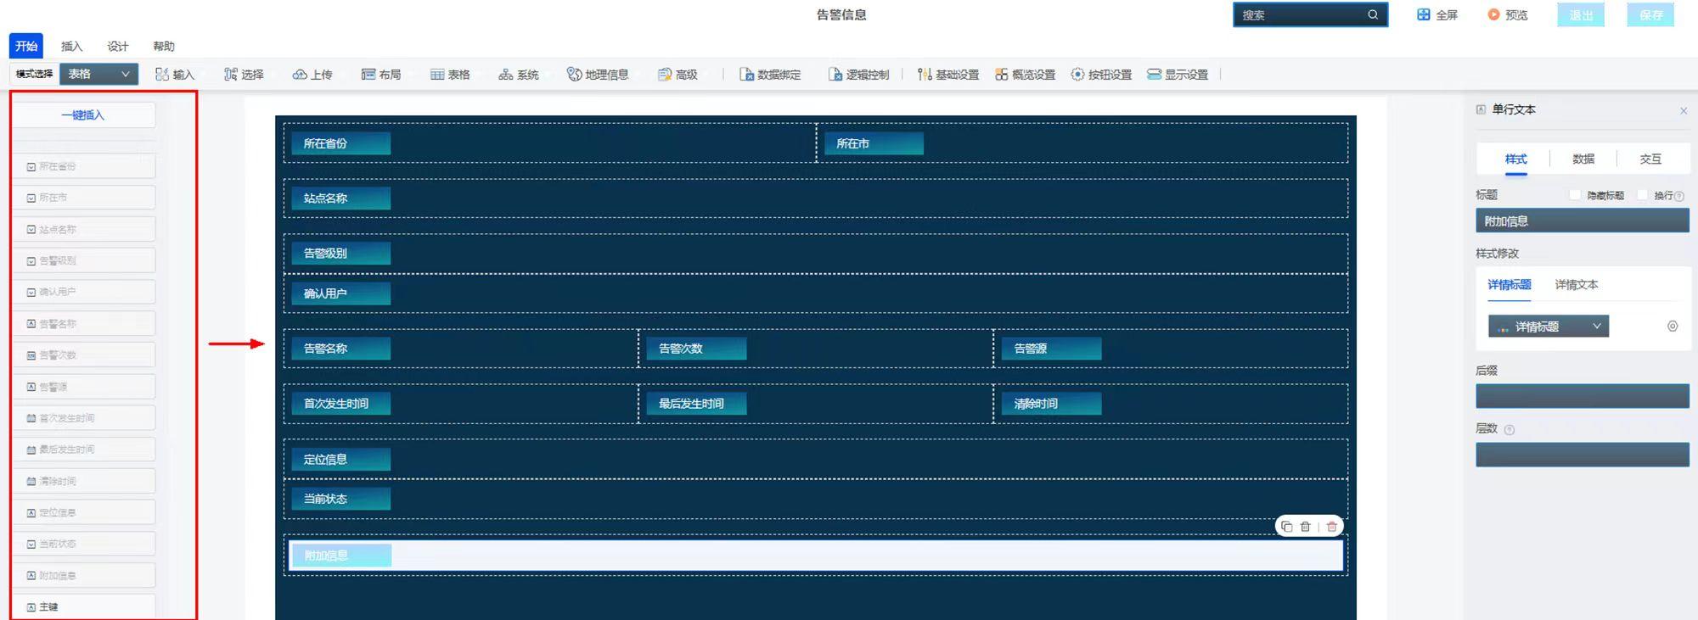
Task: Click the 退出 exit button
Action: (x=1581, y=14)
